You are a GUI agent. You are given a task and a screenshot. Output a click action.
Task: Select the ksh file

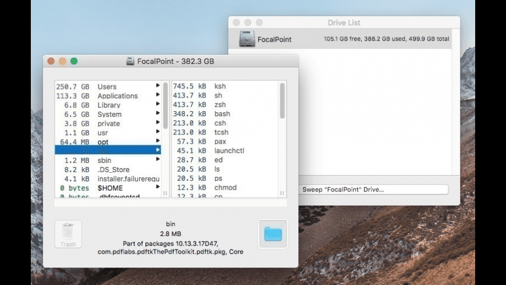[x=225, y=86]
